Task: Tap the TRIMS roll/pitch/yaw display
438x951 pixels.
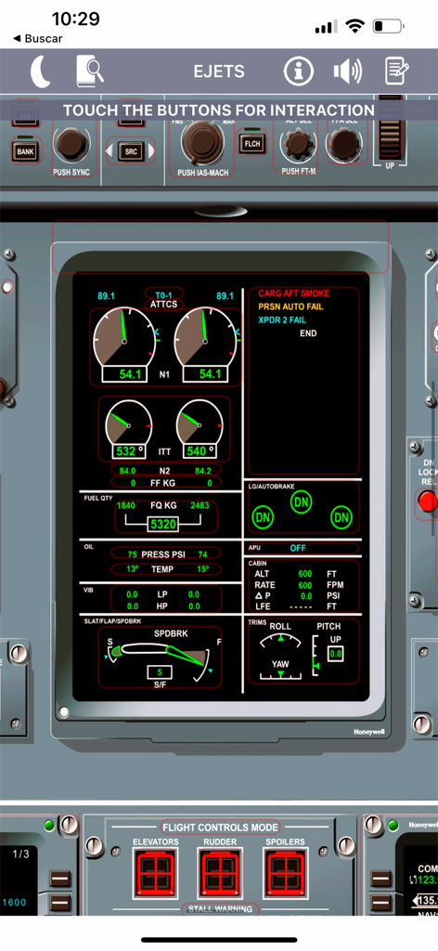Action: pyautogui.click(x=303, y=652)
